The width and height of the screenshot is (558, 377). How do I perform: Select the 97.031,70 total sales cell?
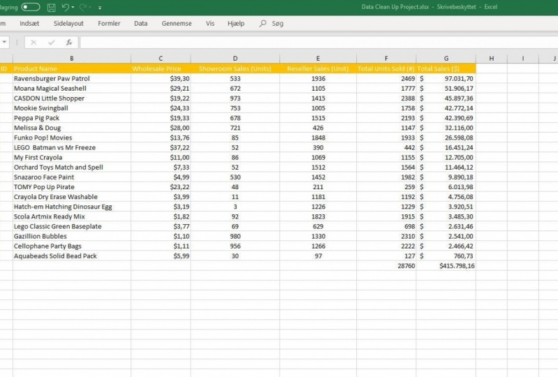(x=446, y=79)
